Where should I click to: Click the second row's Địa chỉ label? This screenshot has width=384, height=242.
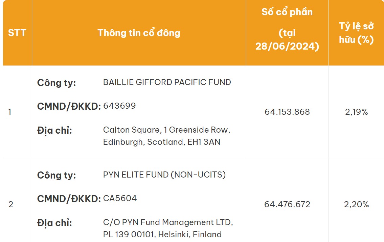[54, 223]
